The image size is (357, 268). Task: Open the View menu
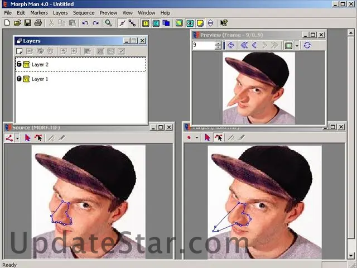[128, 13]
